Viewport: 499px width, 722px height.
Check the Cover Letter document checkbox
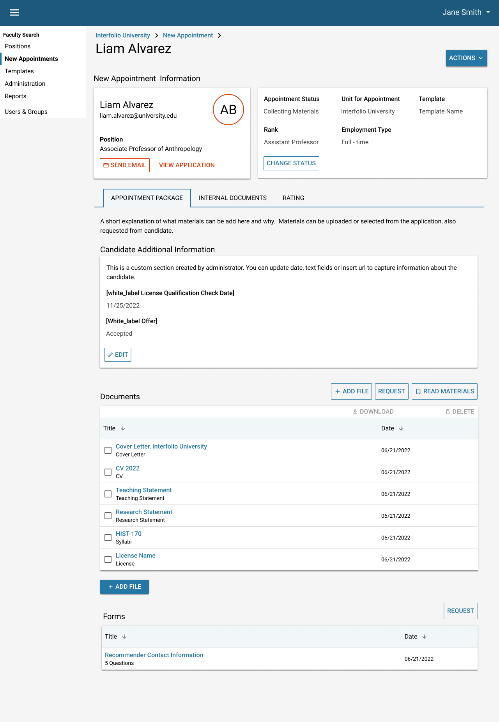108,450
